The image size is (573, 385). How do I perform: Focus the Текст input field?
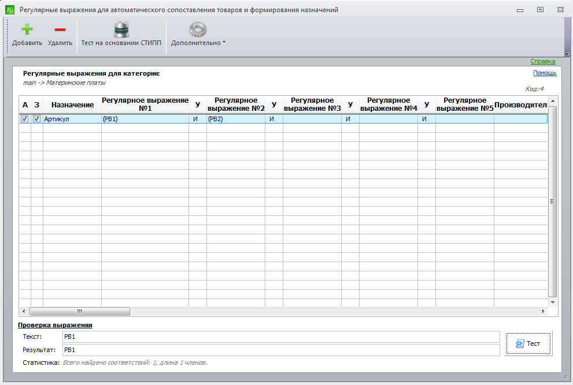click(281, 337)
